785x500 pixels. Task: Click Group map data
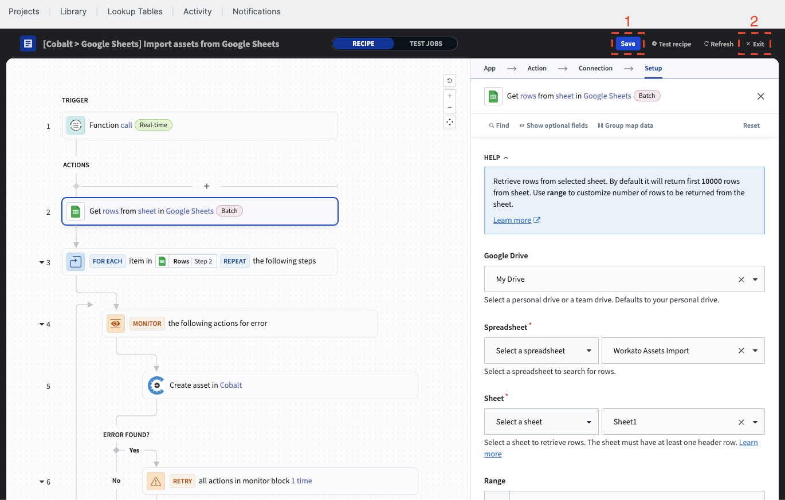[x=625, y=125]
